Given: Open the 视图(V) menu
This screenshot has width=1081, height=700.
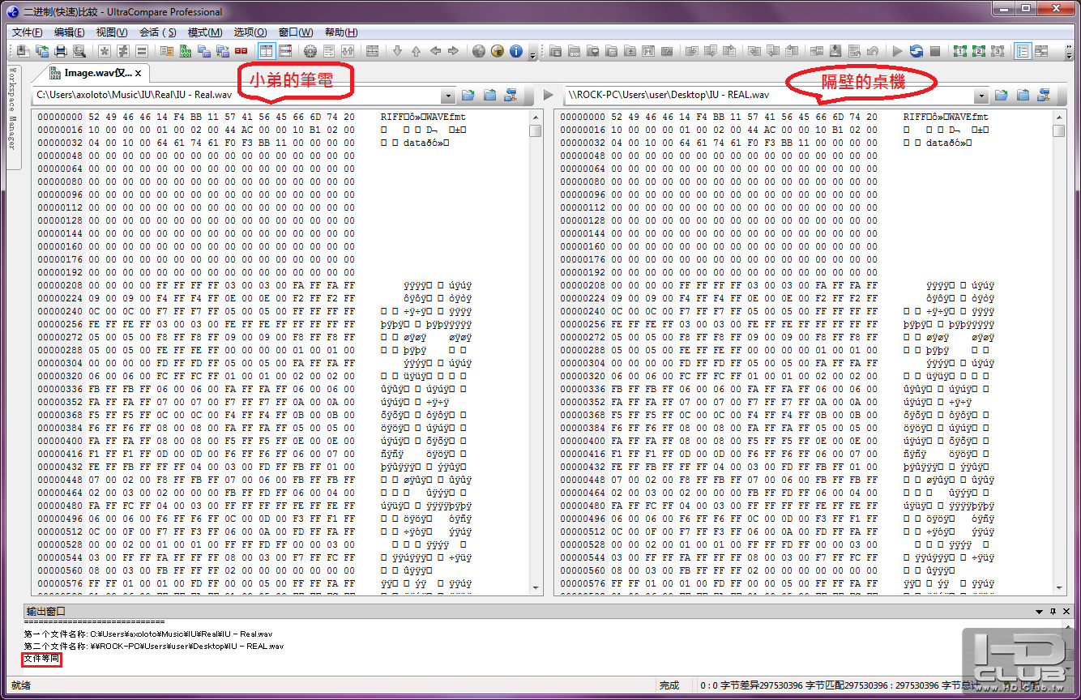Looking at the screenshot, I should click(112, 32).
